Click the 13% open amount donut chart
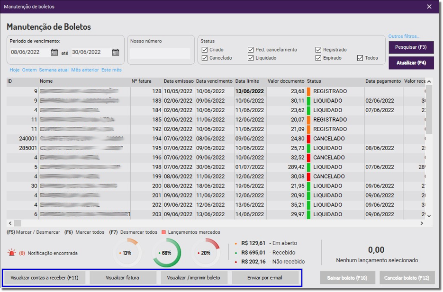 pyautogui.click(x=127, y=253)
